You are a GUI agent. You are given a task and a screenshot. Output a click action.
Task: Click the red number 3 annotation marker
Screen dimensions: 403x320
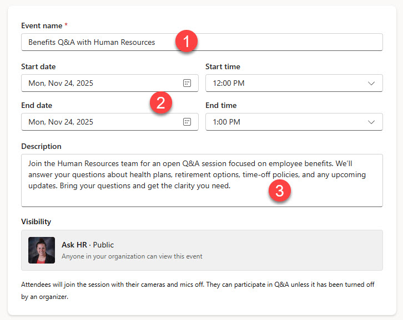[x=280, y=192]
